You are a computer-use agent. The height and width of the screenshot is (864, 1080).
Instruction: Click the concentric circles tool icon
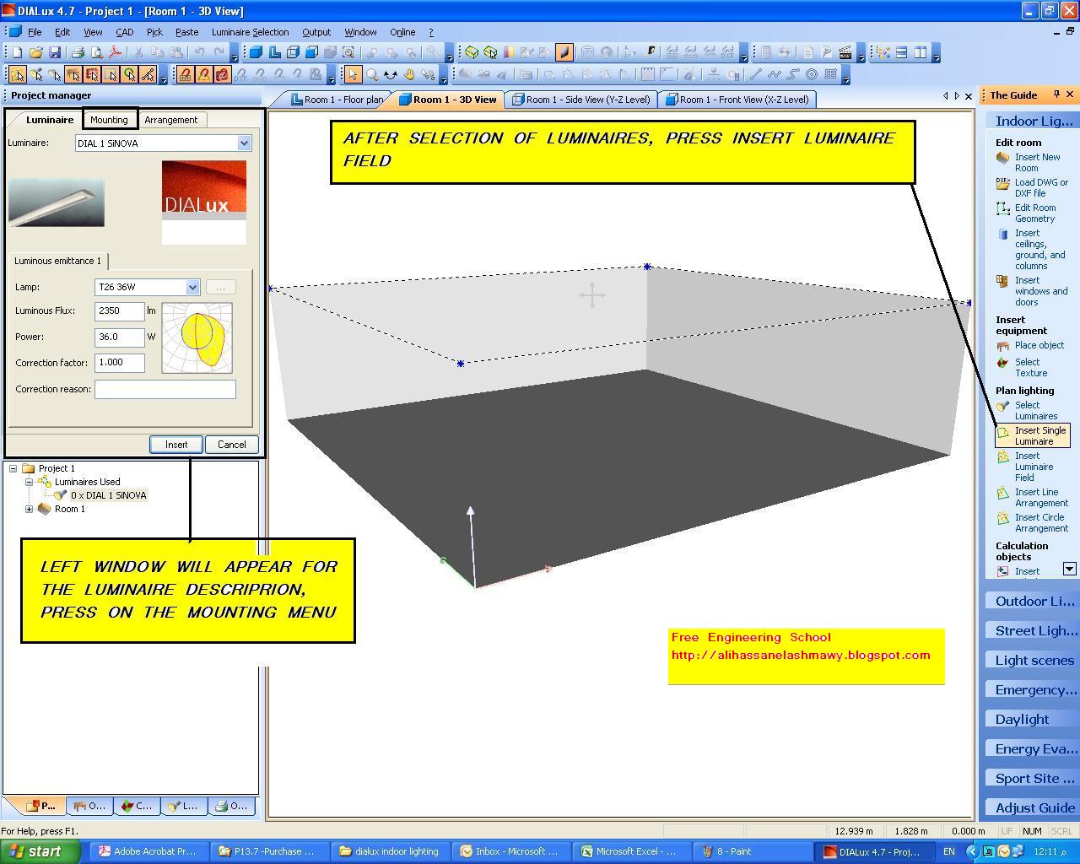click(x=812, y=74)
